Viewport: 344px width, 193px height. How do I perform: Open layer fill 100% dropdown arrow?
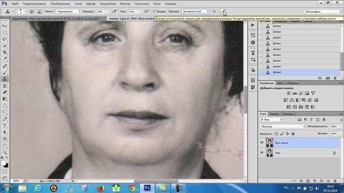[x=340, y=133]
